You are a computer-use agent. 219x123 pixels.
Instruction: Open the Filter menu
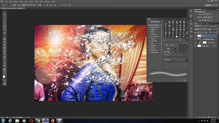(36, 1)
